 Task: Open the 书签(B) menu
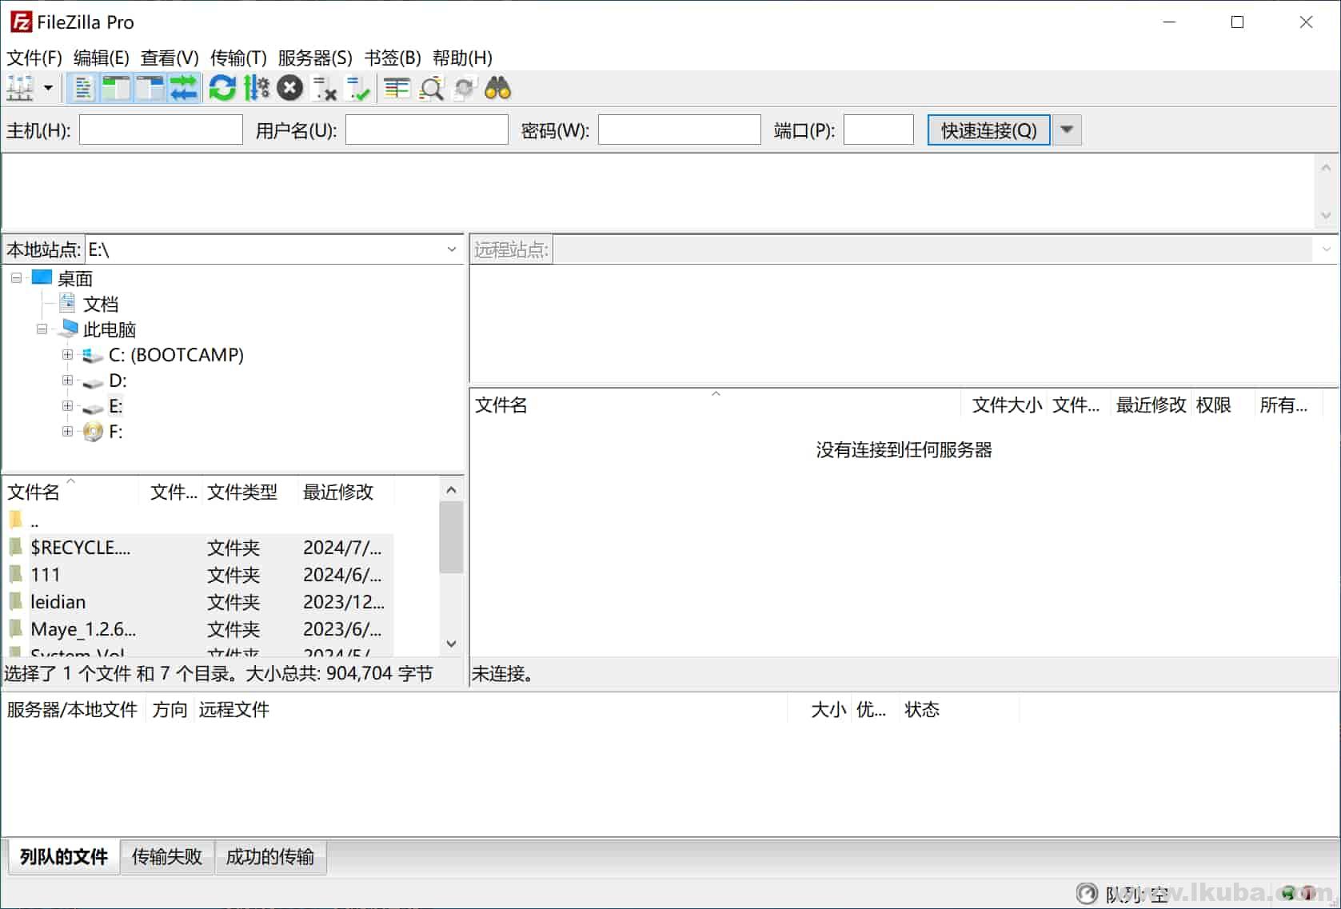pos(393,58)
